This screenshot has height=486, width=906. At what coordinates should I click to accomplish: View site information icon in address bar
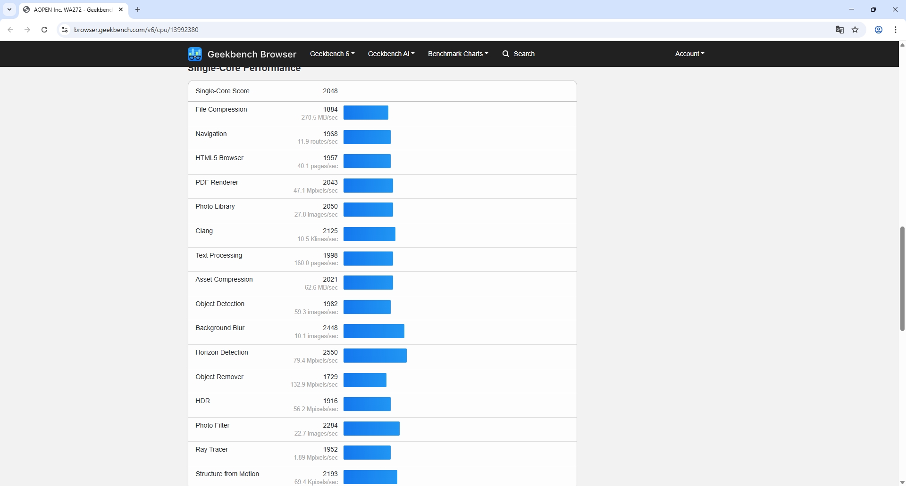pyautogui.click(x=65, y=30)
